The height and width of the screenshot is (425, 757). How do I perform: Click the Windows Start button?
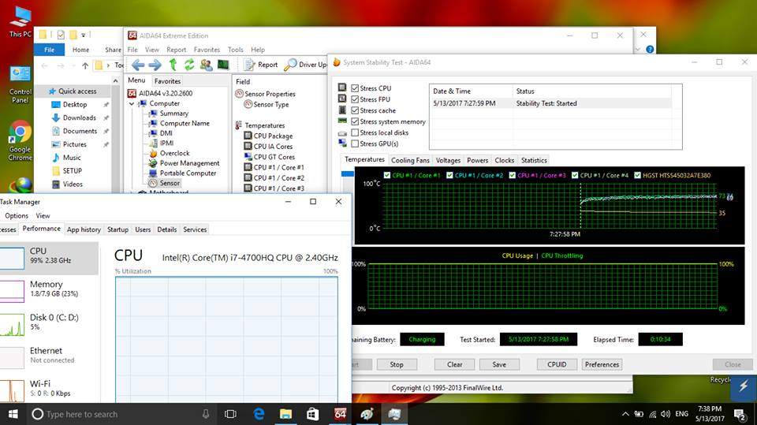tap(13, 414)
